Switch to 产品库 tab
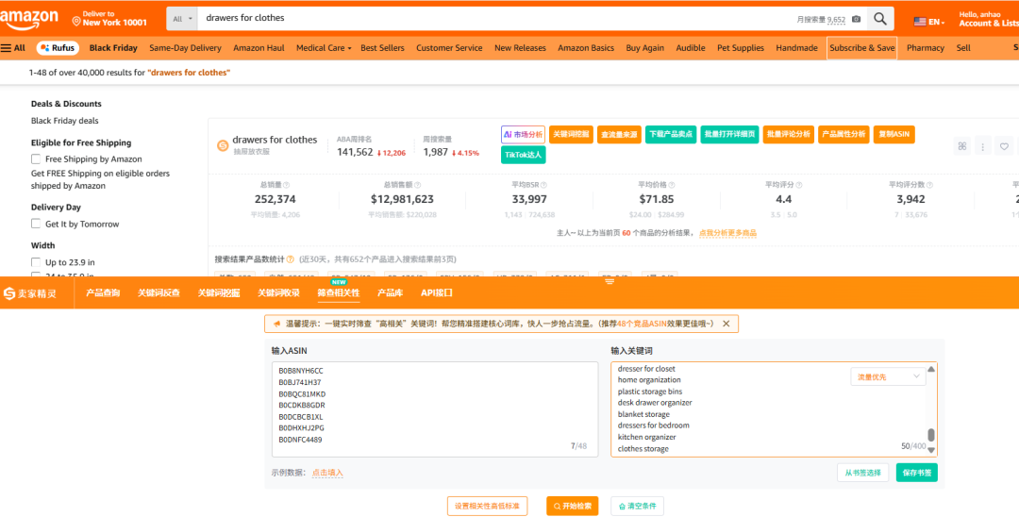 (x=390, y=292)
